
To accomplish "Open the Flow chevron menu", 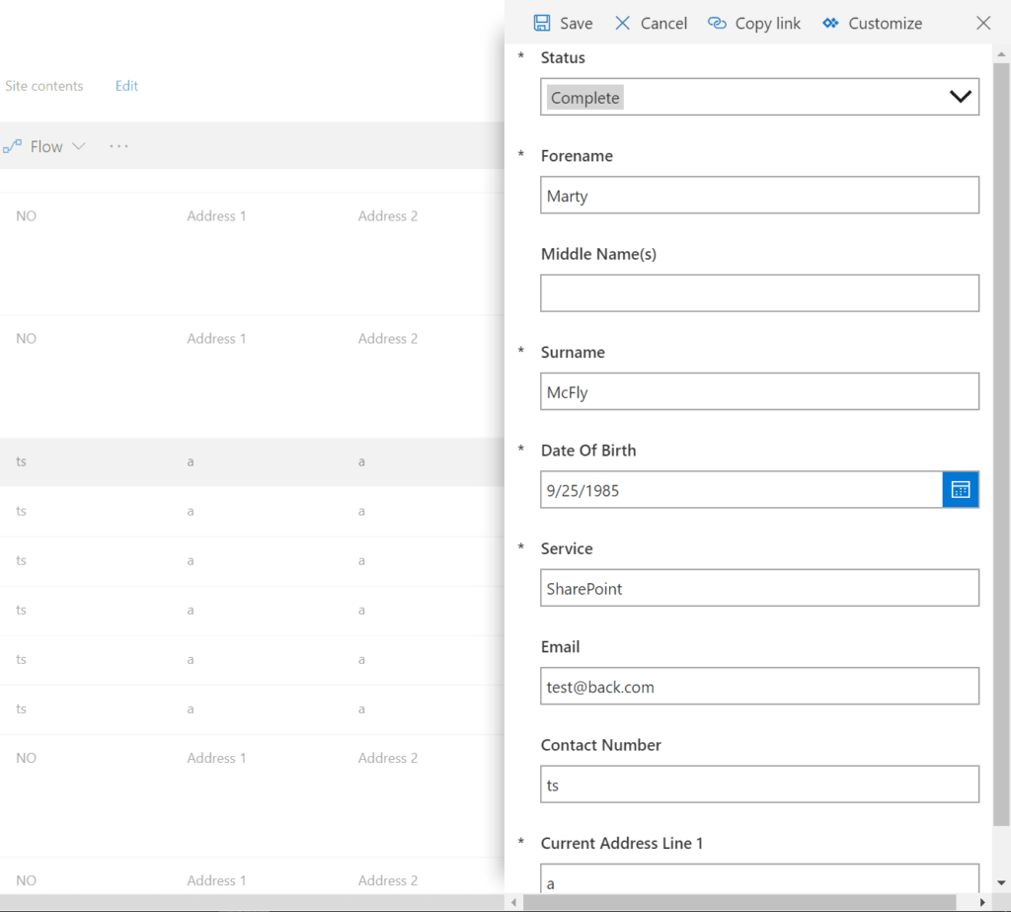I will pyautogui.click(x=78, y=145).
